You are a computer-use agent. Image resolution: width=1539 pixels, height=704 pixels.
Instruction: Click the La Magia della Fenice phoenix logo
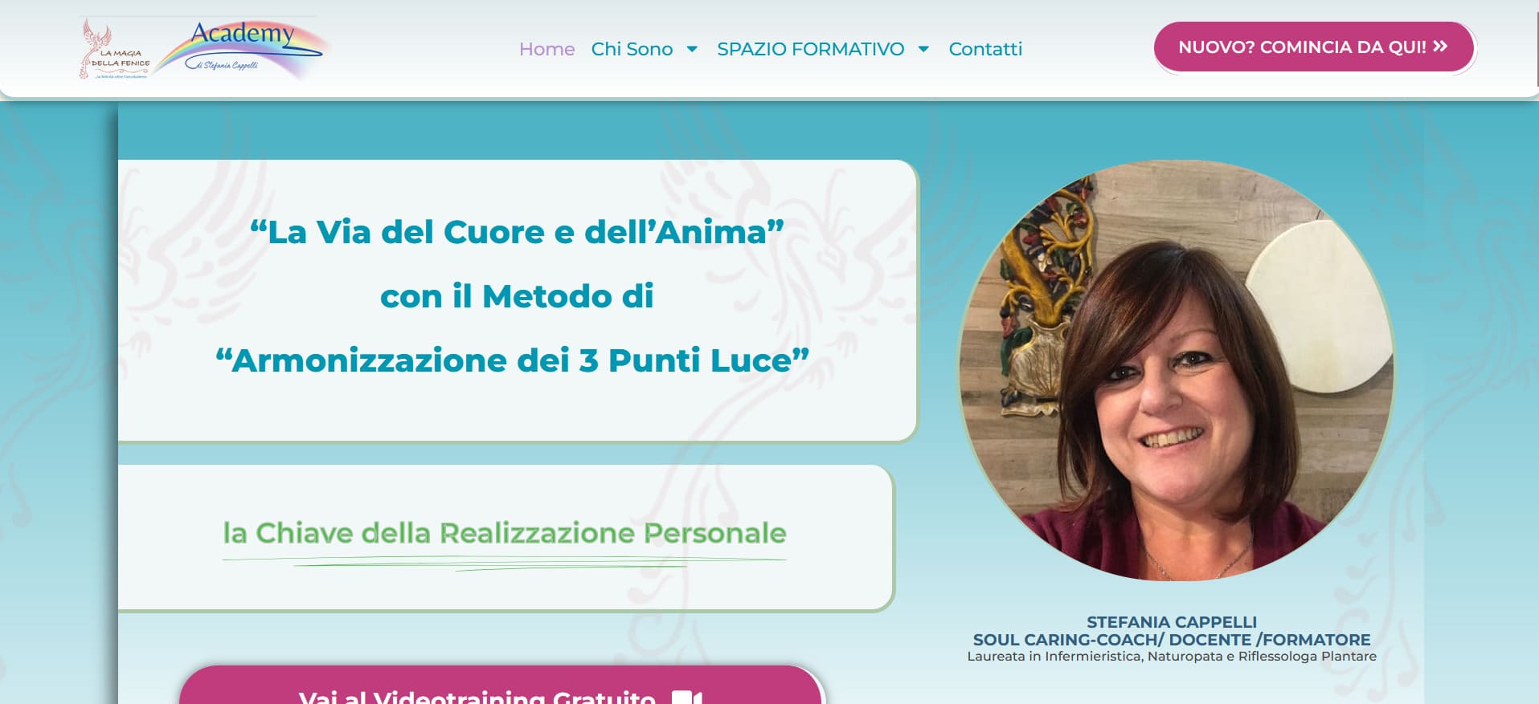pos(115,49)
